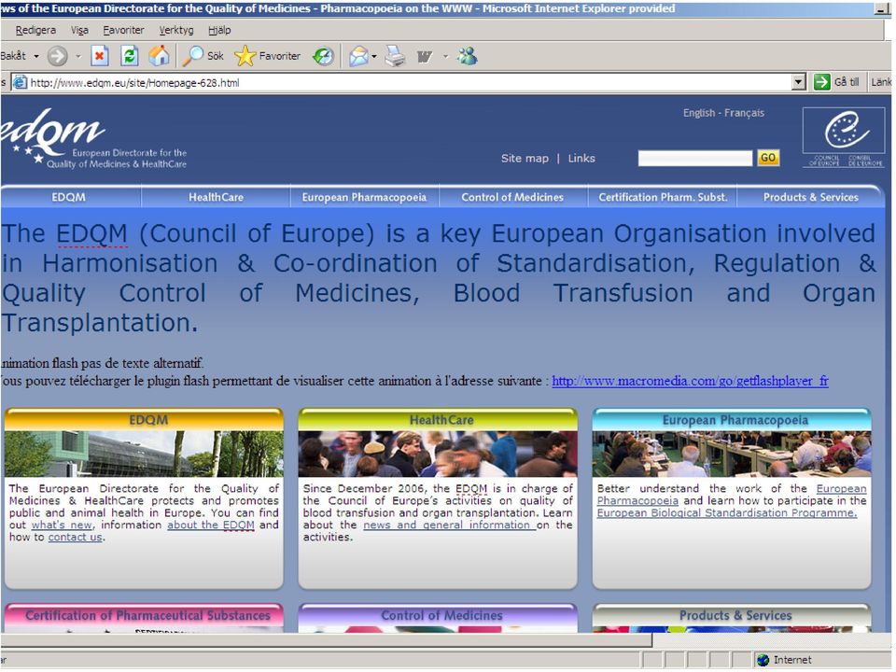The height and width of the screenshot is (672, 896).
Task: Click the Forward arrow toolbar icon
Action: [57, 56]
